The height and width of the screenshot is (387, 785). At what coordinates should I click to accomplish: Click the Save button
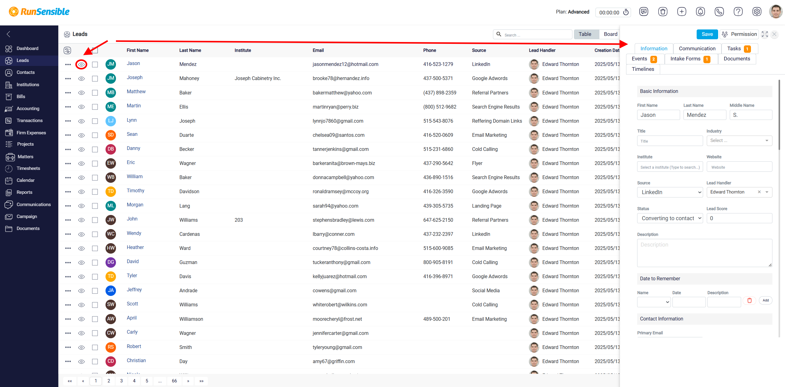707,34
